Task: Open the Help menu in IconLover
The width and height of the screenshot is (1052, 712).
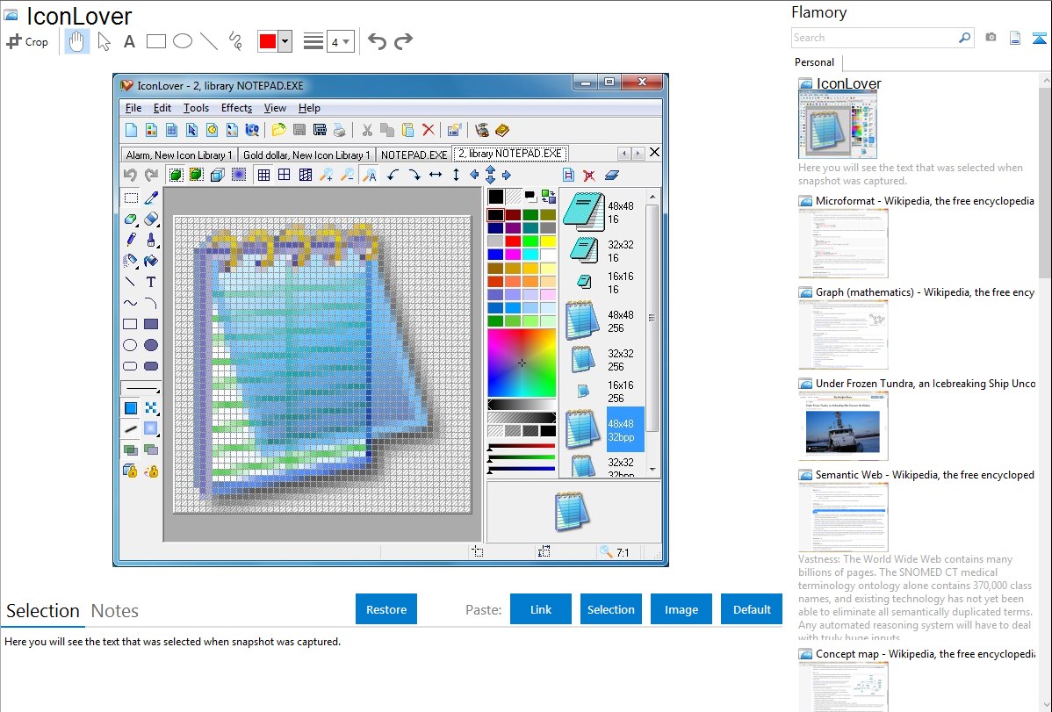Action: (x=309, y=108)
